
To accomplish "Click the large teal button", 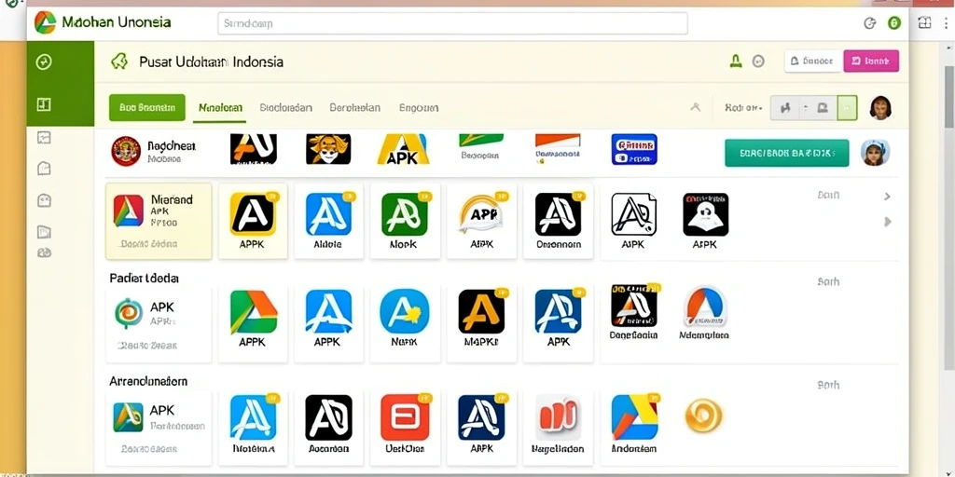I will (786, 153).
